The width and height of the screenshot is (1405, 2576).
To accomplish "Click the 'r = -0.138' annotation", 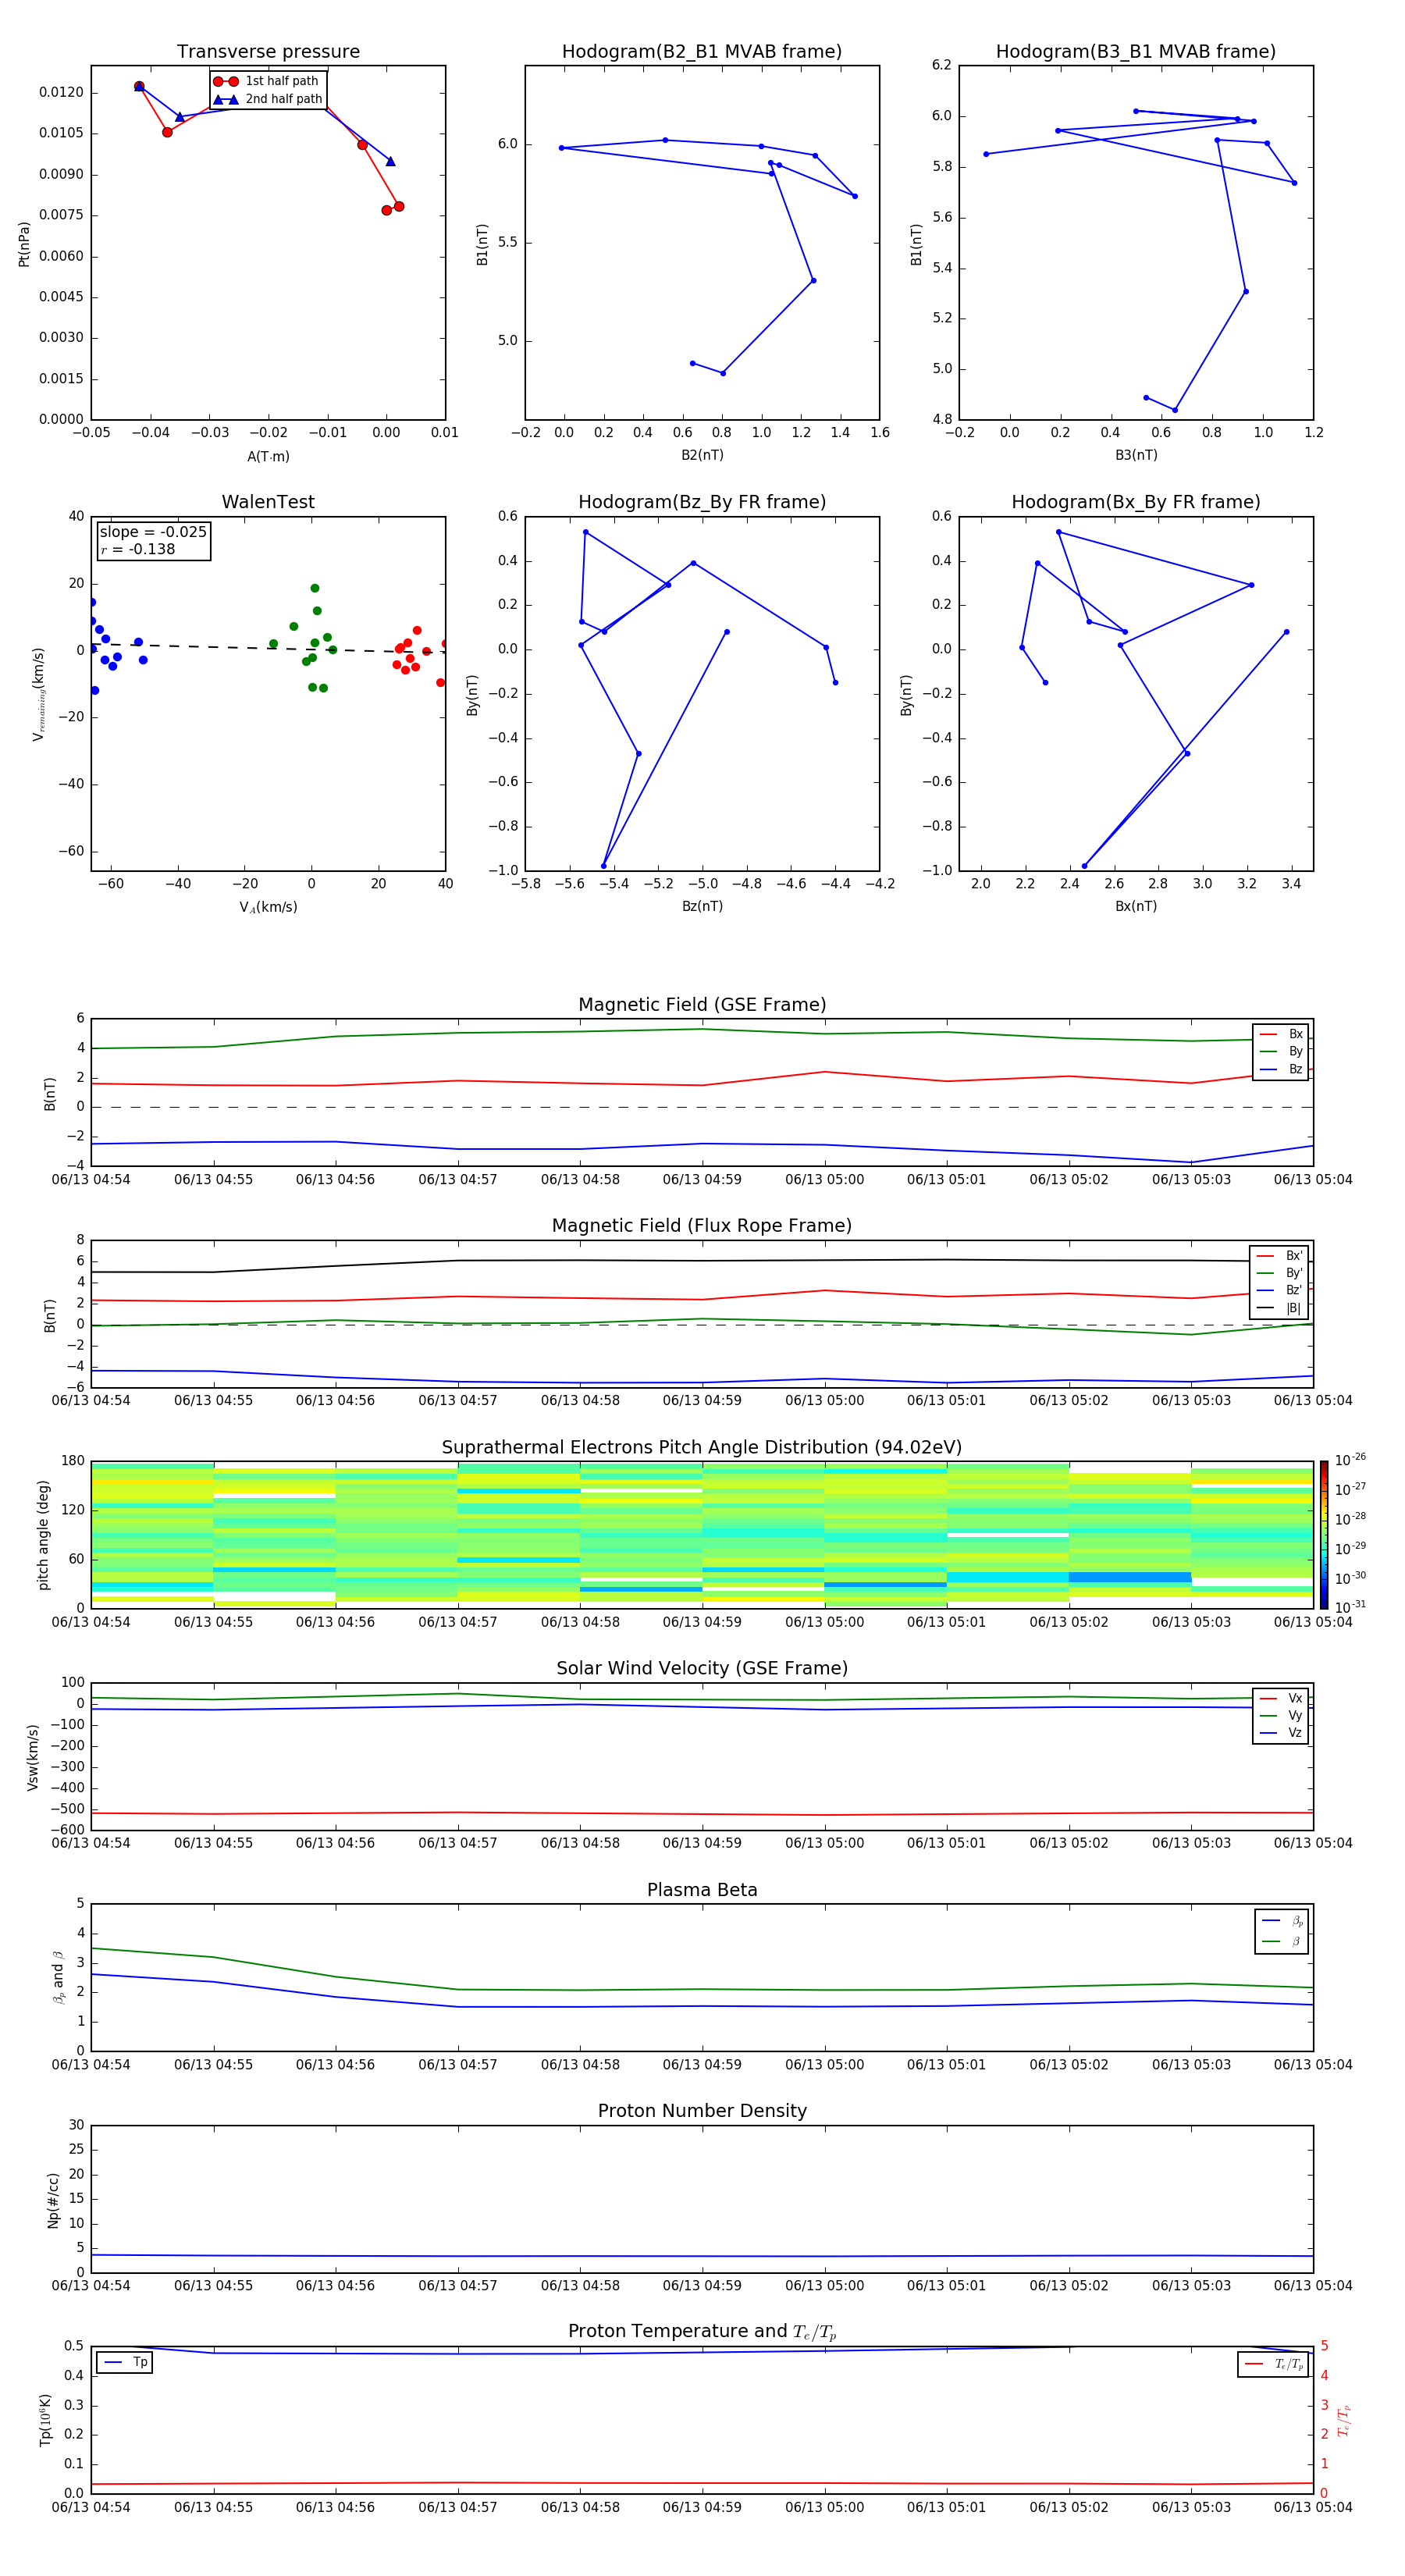I will click(x=138, y=549).
